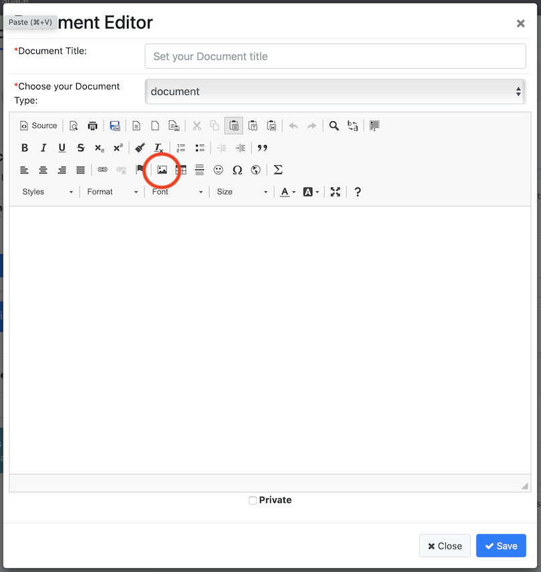Click the Preview document icon
Viewport: 541px width, 572px height.
coord(74,126)
